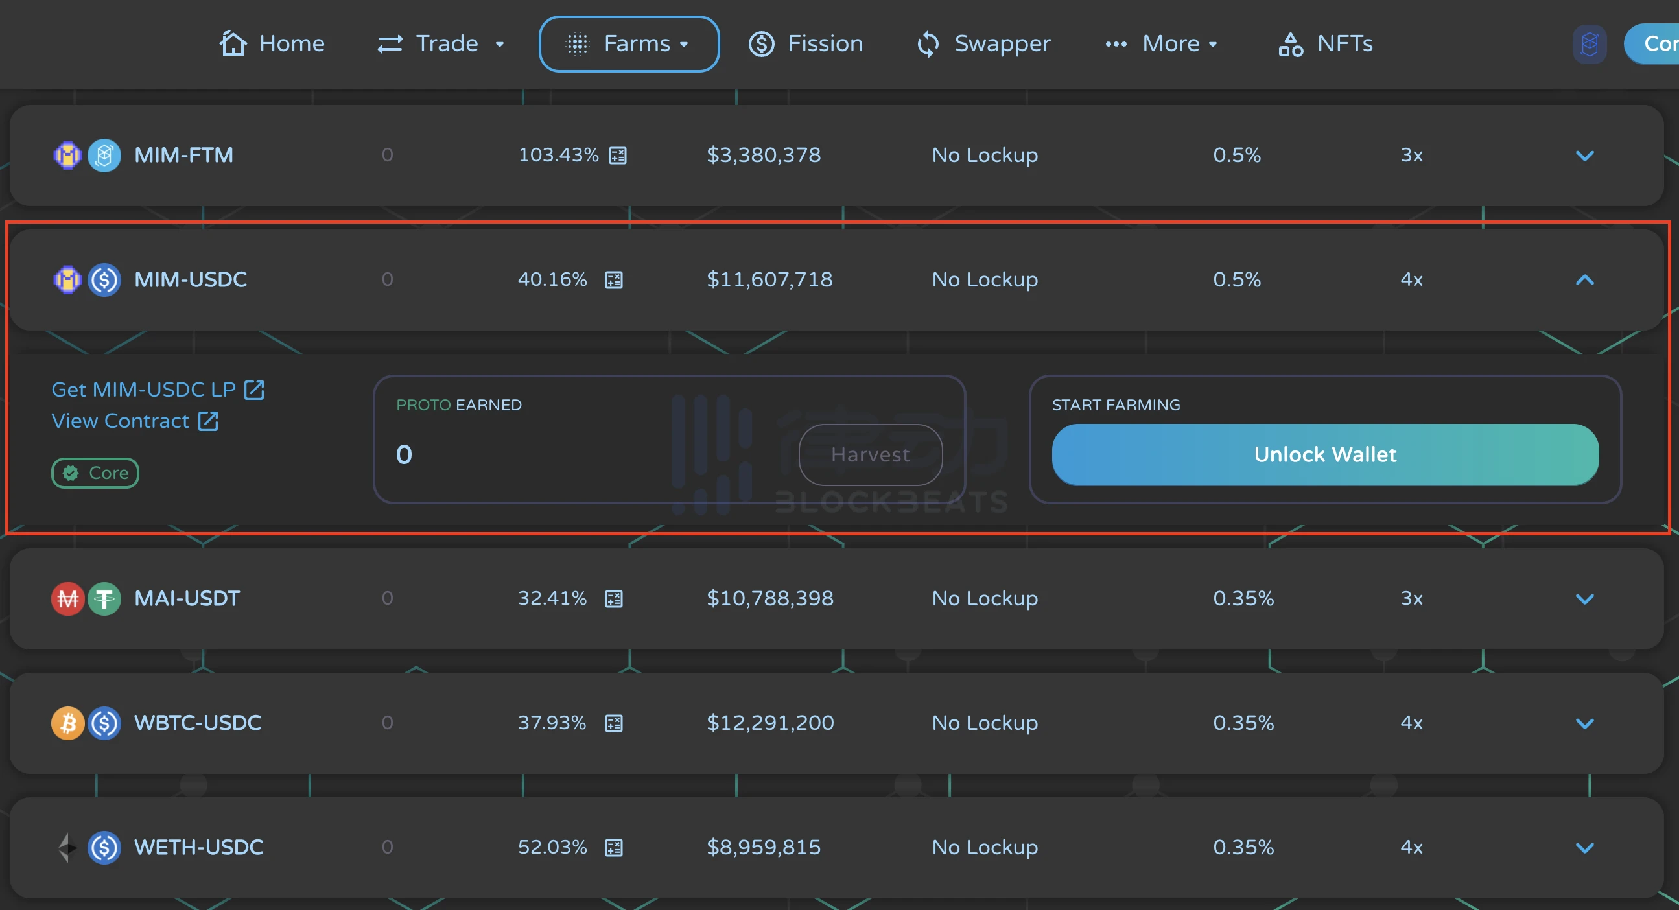Click the MIM-FTM token pair icon
Viewport: 1679px width, 910px height.
point(84,156)
